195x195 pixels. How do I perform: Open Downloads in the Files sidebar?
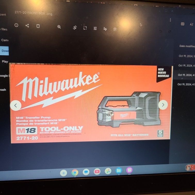pyautogui.click(x=4, y=51)
